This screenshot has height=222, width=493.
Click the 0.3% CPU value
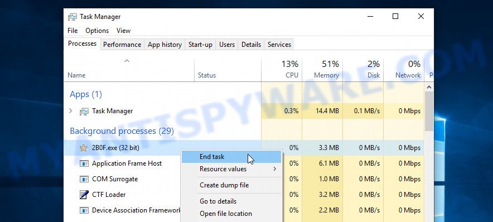[292, 111]
